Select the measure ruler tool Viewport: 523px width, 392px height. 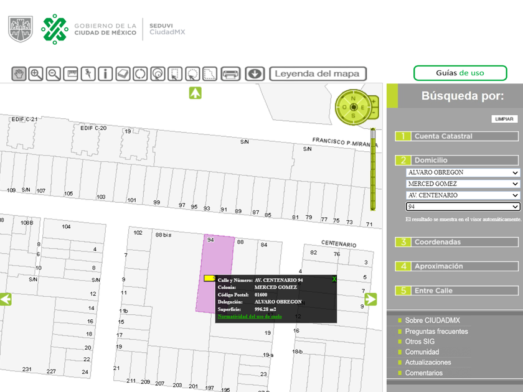click(71, 74)
